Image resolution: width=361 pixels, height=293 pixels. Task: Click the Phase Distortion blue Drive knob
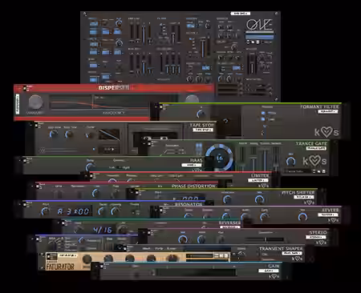pos(96,193)
